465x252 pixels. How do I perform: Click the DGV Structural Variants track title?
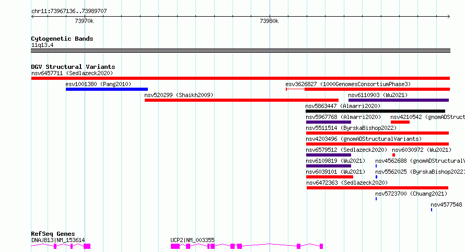[x=73, y=67]
